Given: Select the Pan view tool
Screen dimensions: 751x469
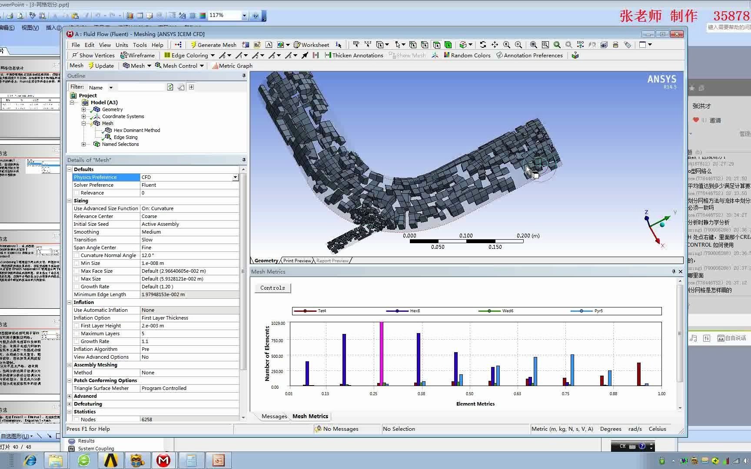Looking at the screenshot, I should point(495,45).
